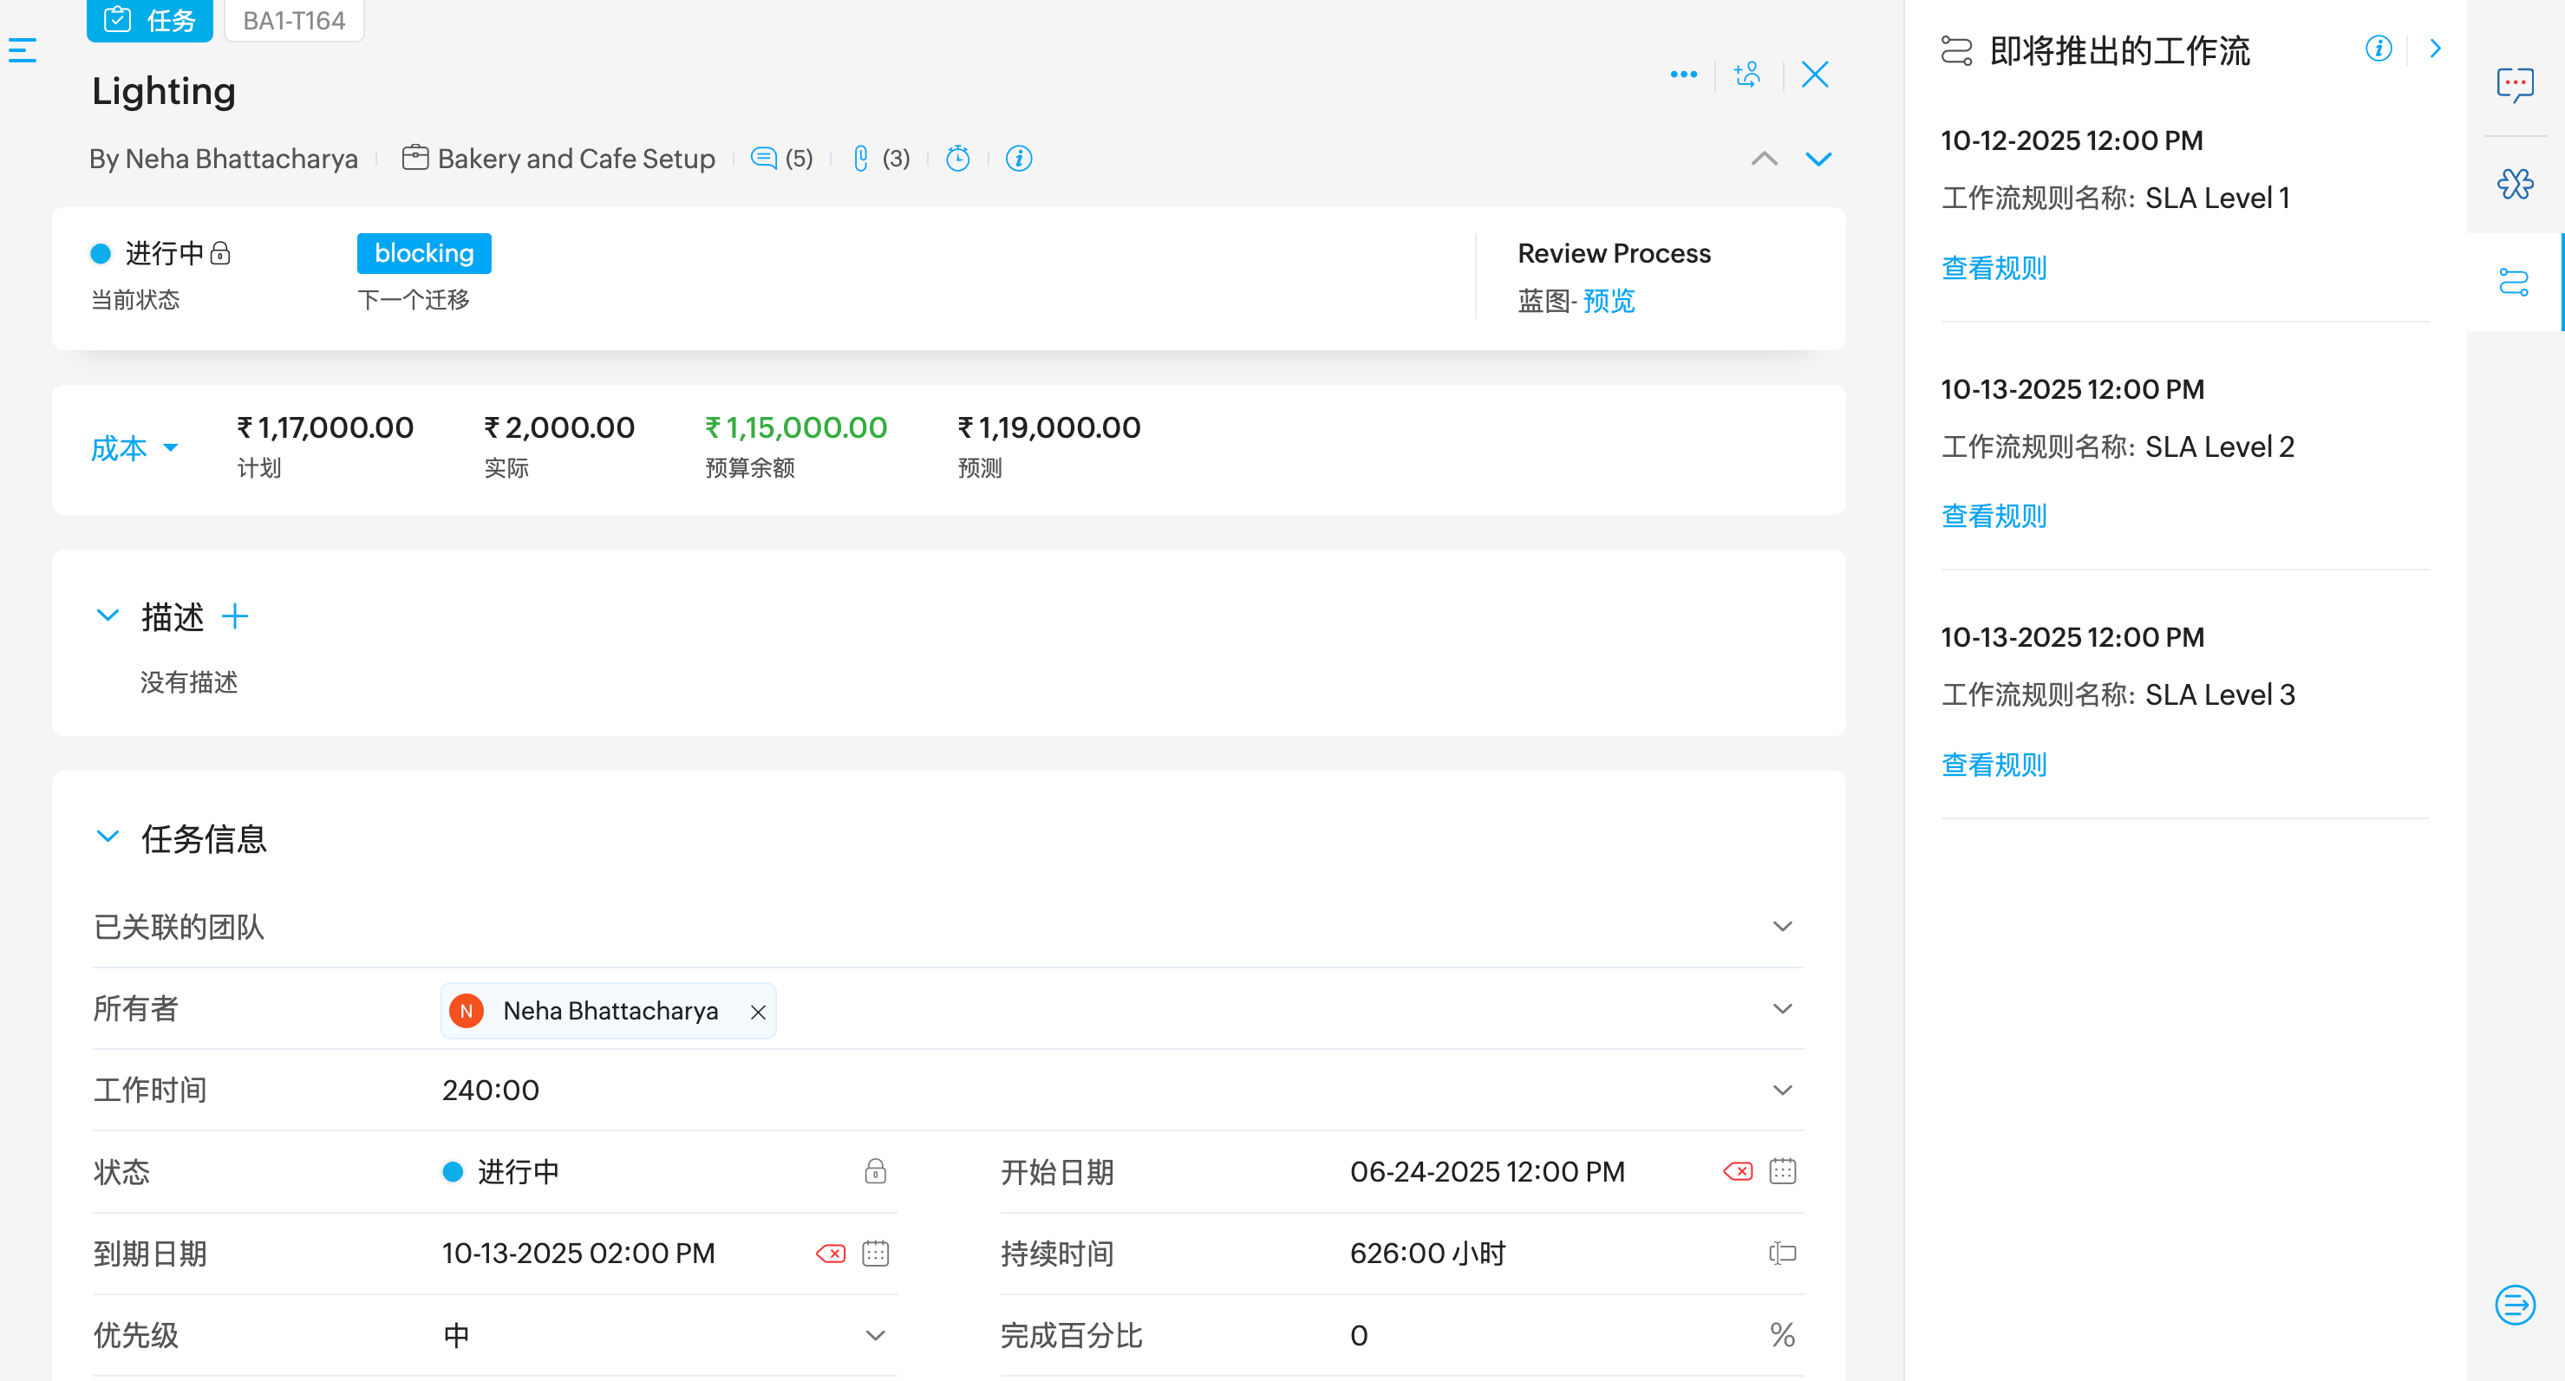Collapse the 任务信息 section
2565x1381 pixels.
(x=108, y=837)
